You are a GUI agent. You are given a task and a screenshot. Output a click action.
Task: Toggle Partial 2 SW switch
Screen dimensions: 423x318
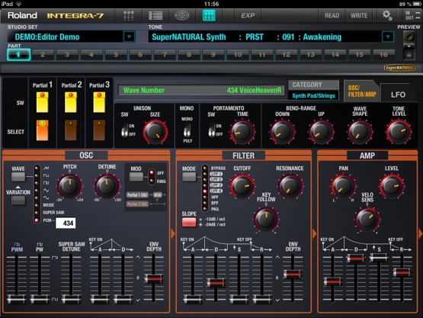71,102
